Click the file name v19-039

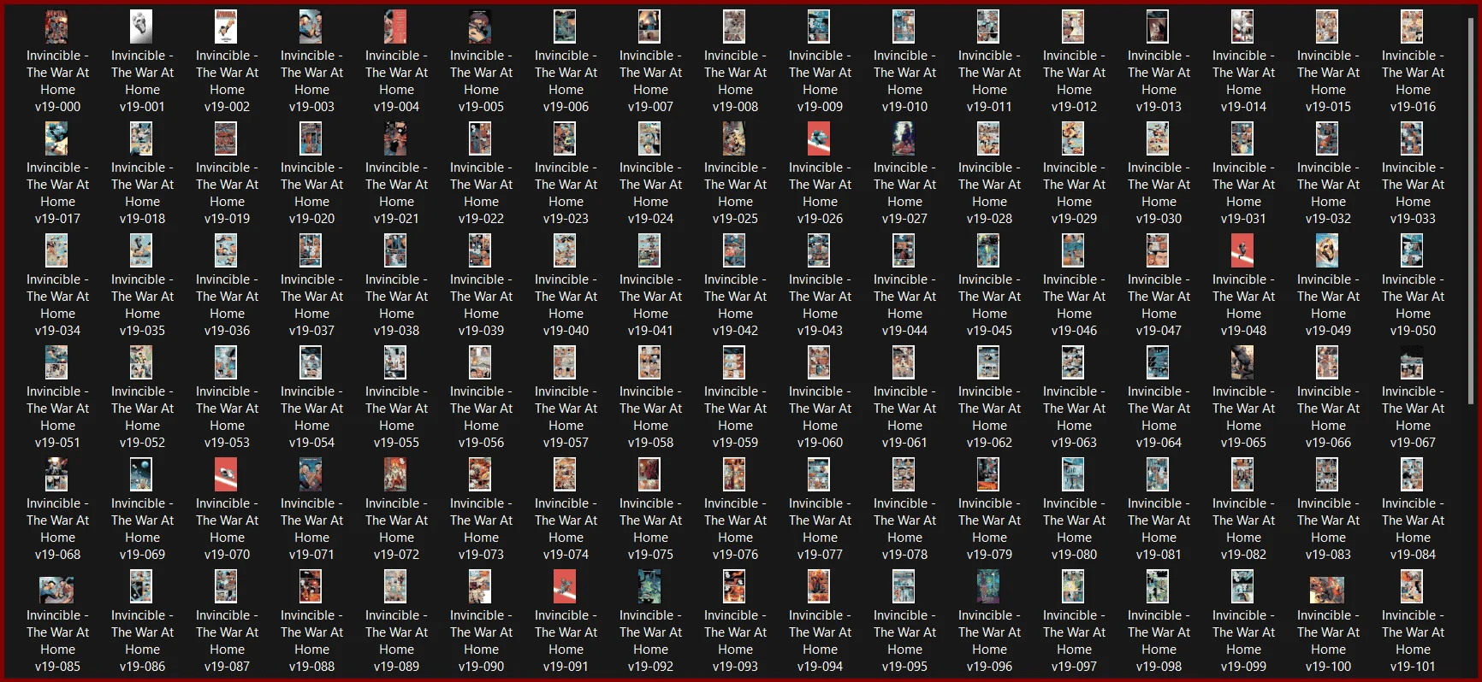[481, 305]
